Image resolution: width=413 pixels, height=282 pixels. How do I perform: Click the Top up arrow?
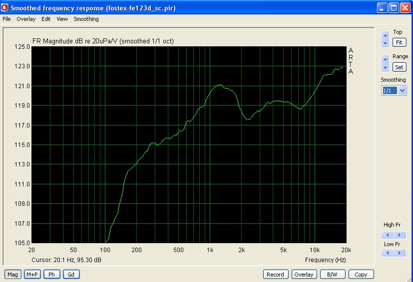385,35
